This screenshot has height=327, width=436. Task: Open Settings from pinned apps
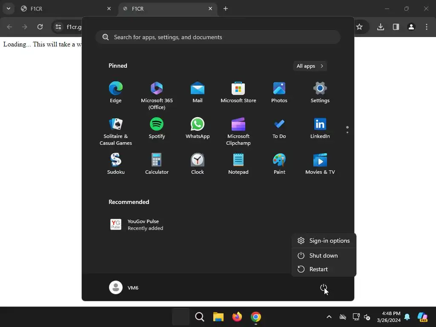320,92
